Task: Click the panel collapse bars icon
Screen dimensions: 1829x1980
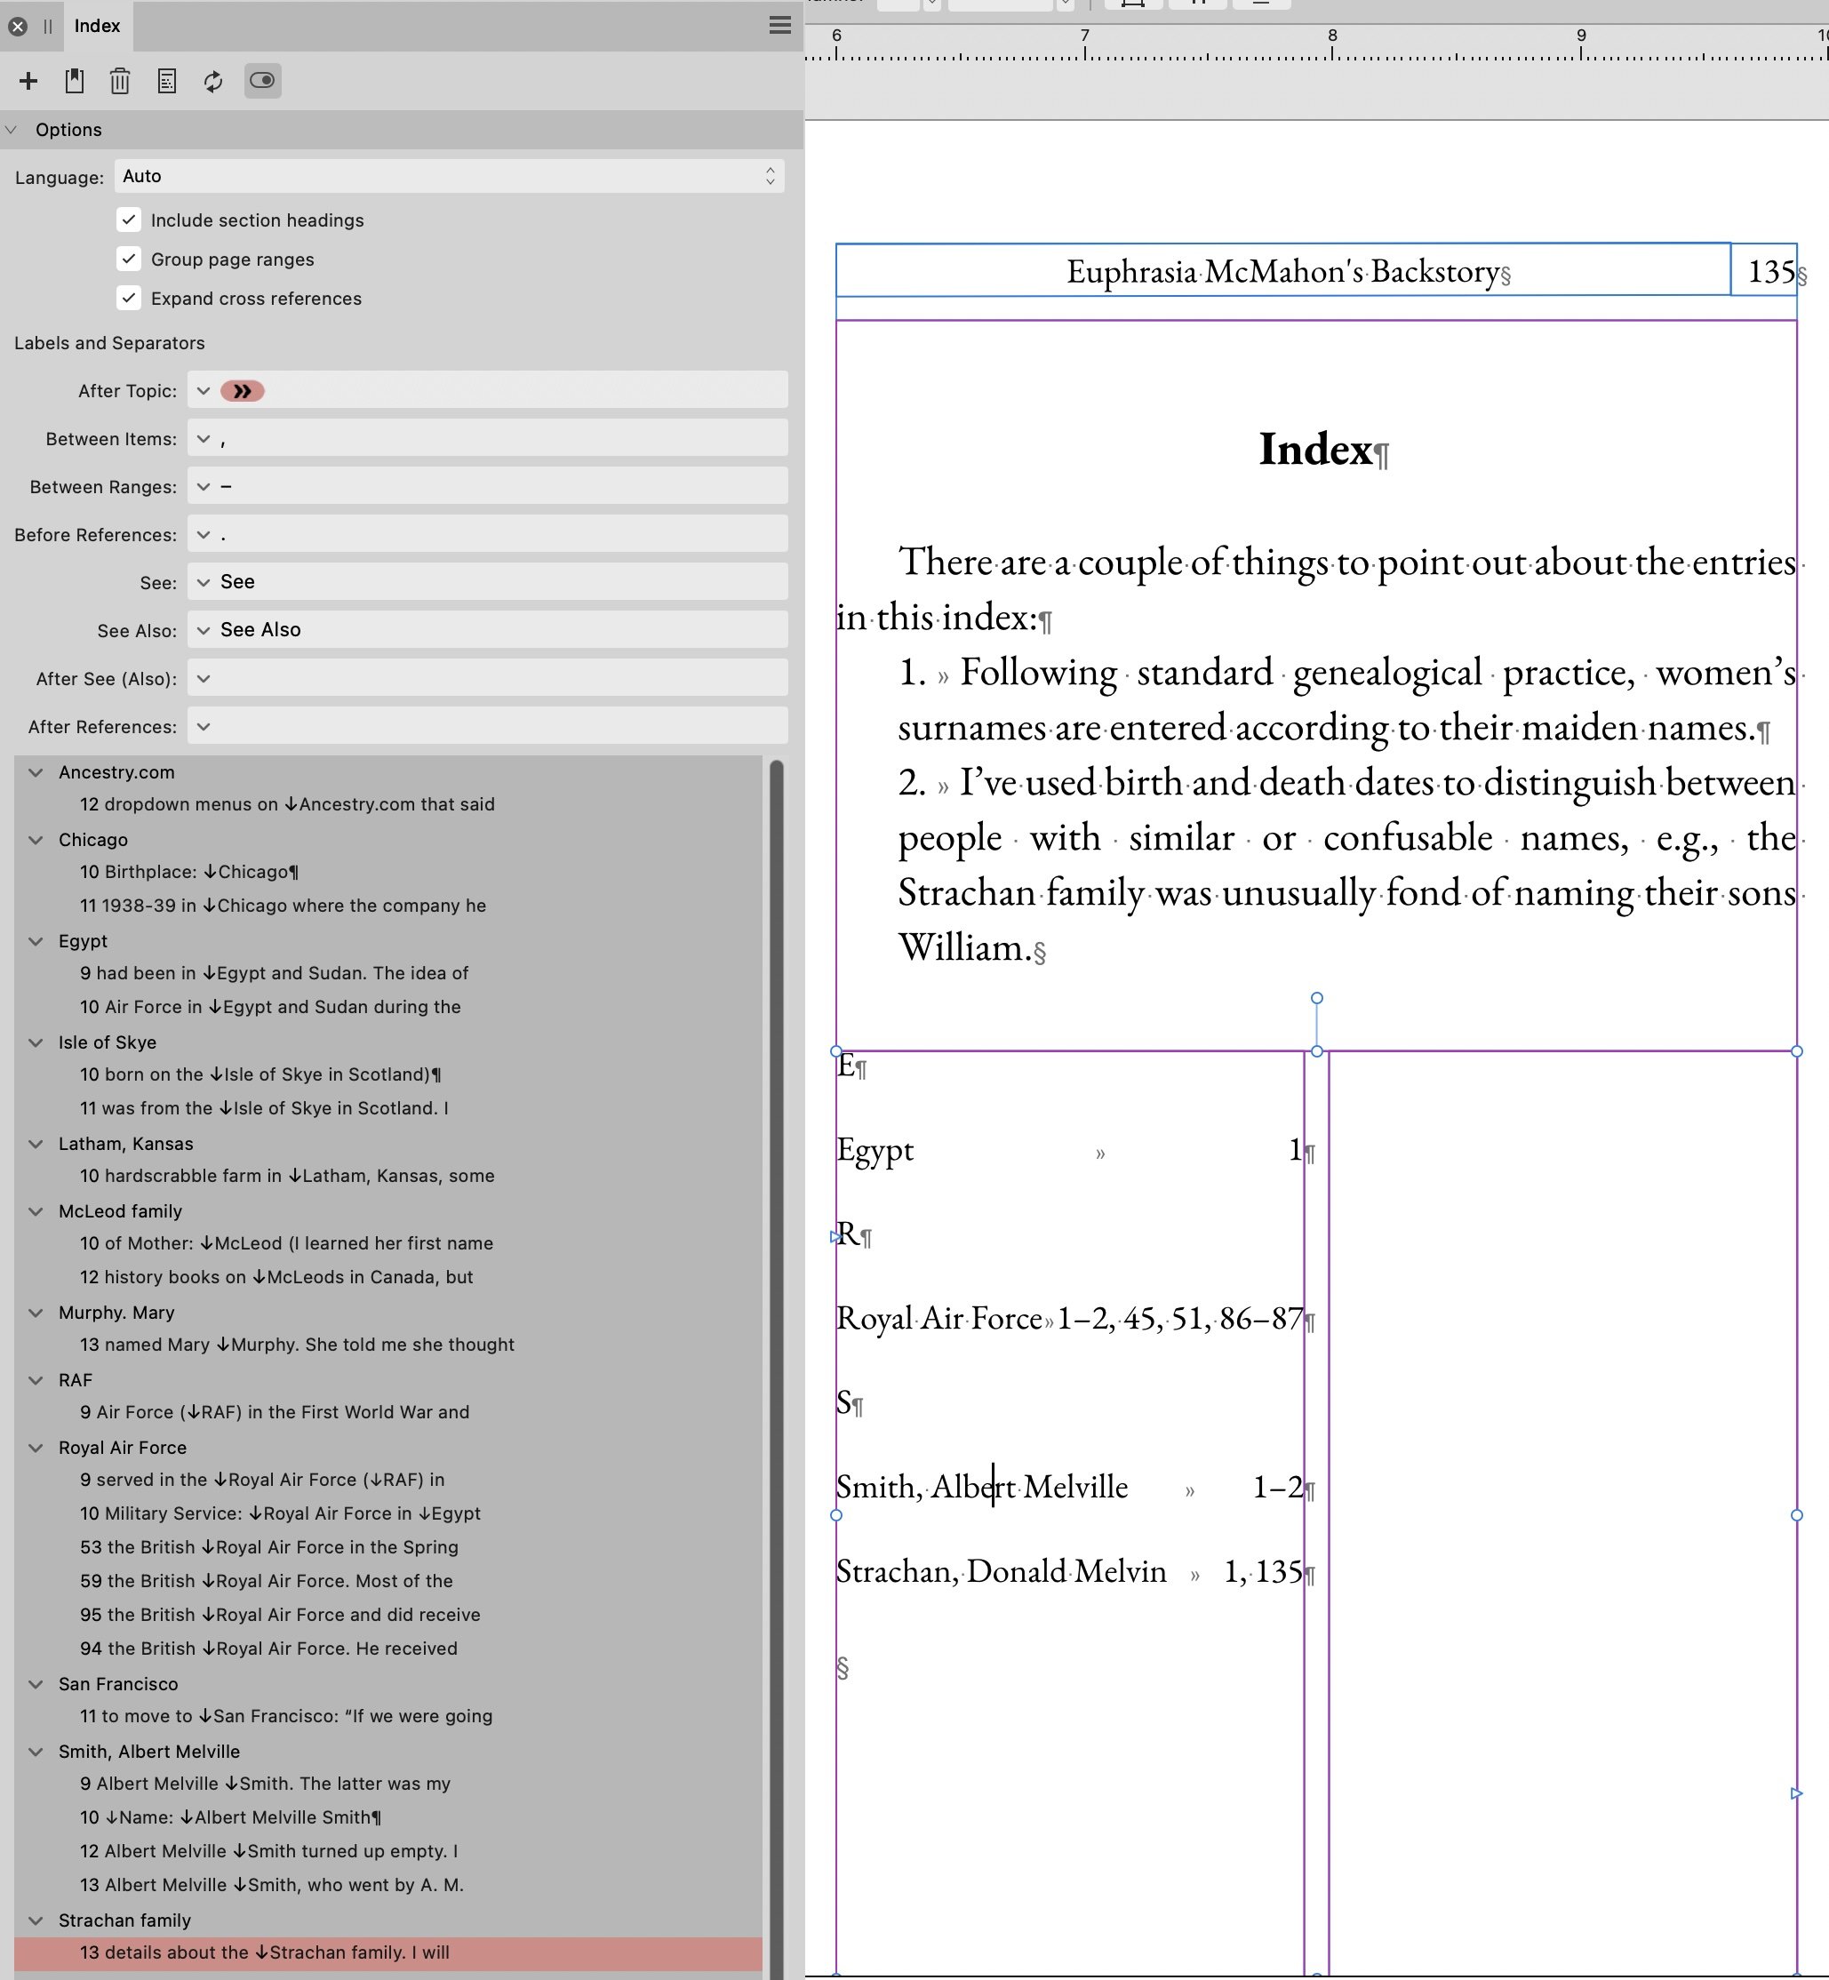Action: click(47, 27)
